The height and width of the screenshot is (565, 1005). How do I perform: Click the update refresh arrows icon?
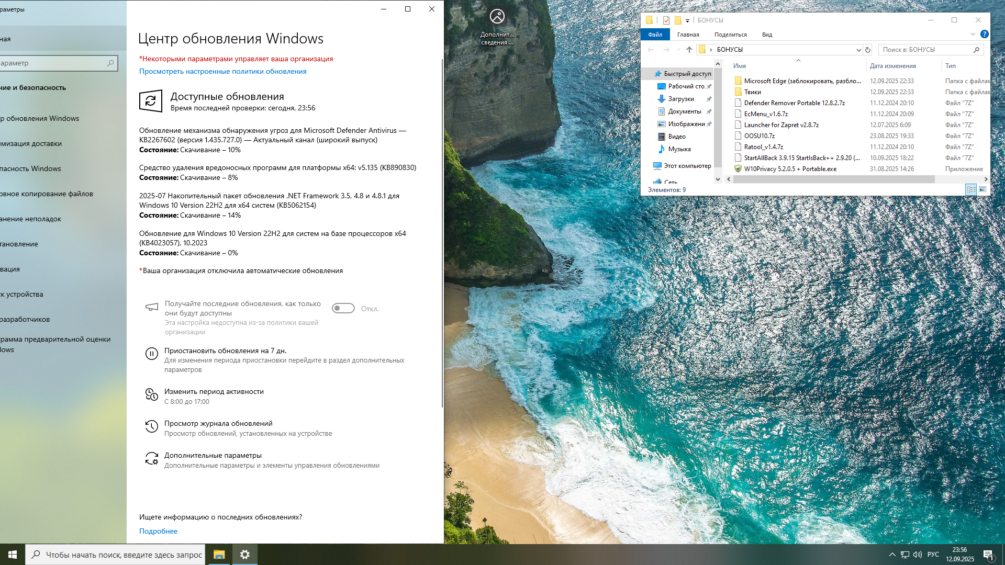pos(150,101)
